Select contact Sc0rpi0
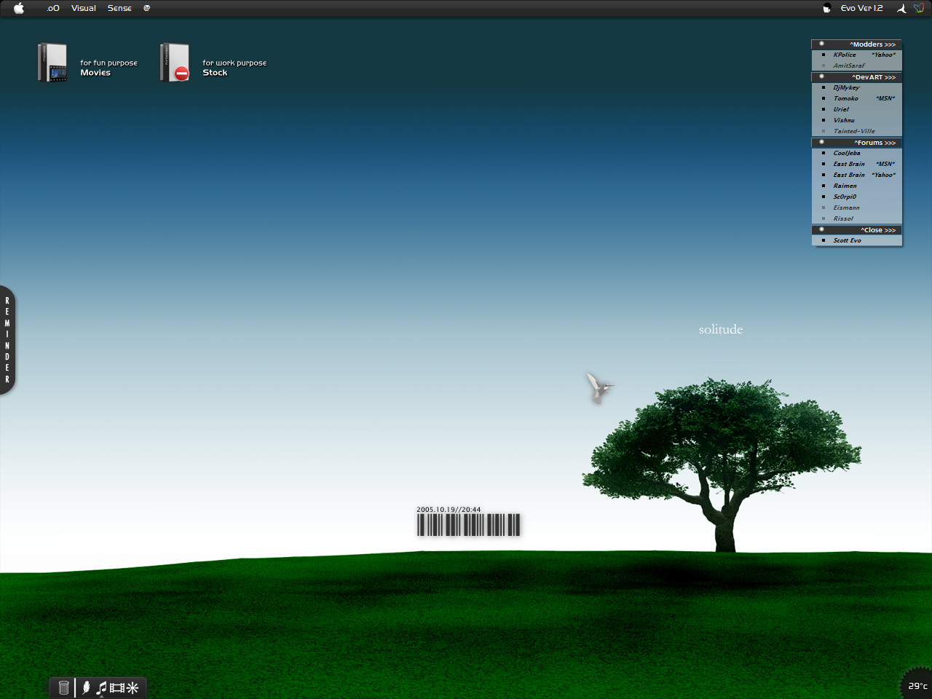 point(845,197)
